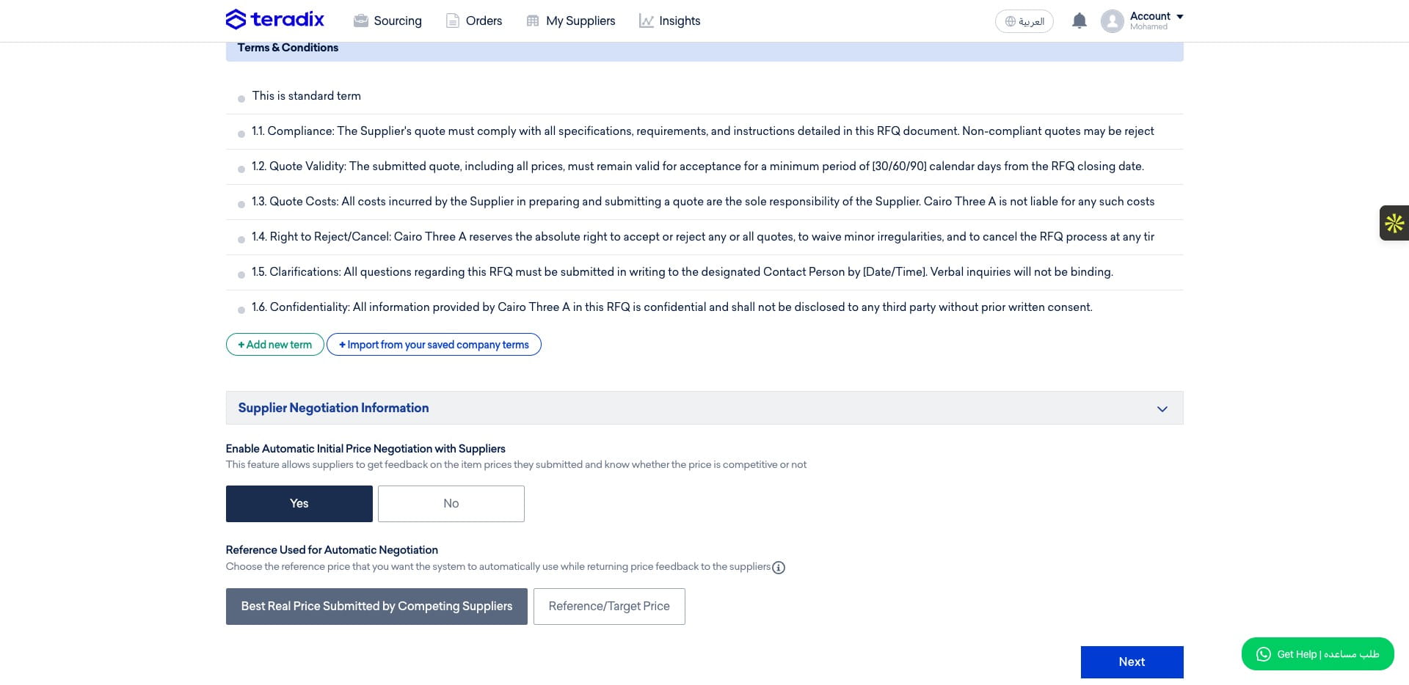Open Sourcing menu
This screenshot has width=1409, height=685.
click(x=387, y=21)
